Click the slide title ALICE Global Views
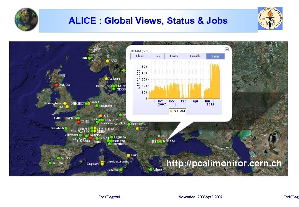This screenshot has width=299, height=207. pyautogui.click(x=148, y=21)
